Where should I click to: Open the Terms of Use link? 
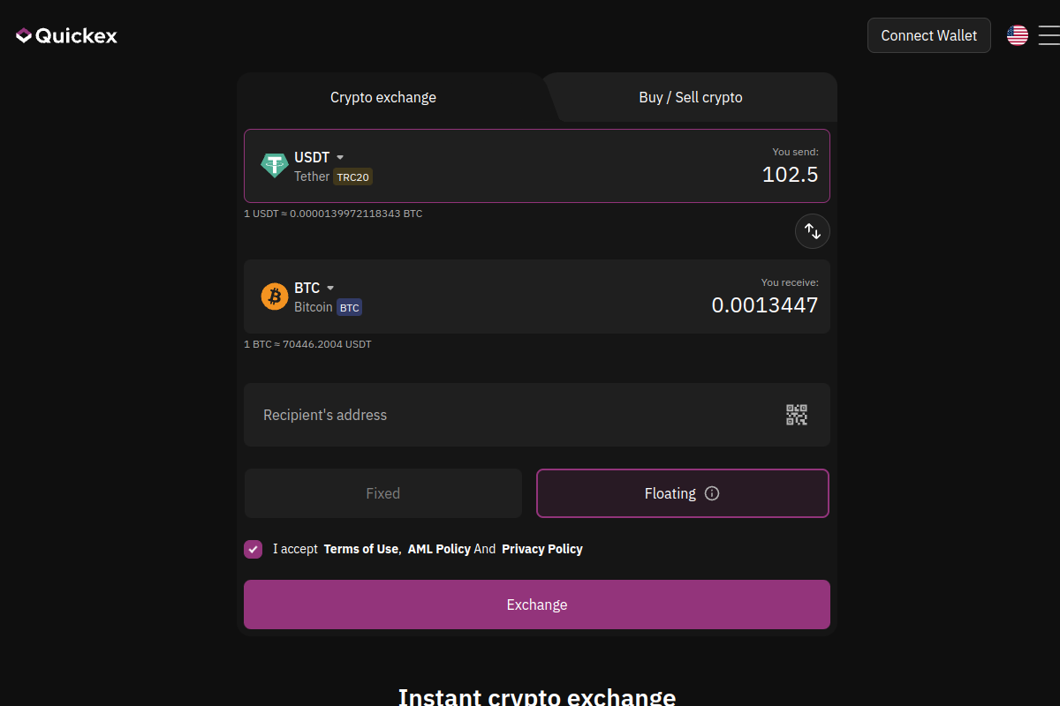coord(360,548)
